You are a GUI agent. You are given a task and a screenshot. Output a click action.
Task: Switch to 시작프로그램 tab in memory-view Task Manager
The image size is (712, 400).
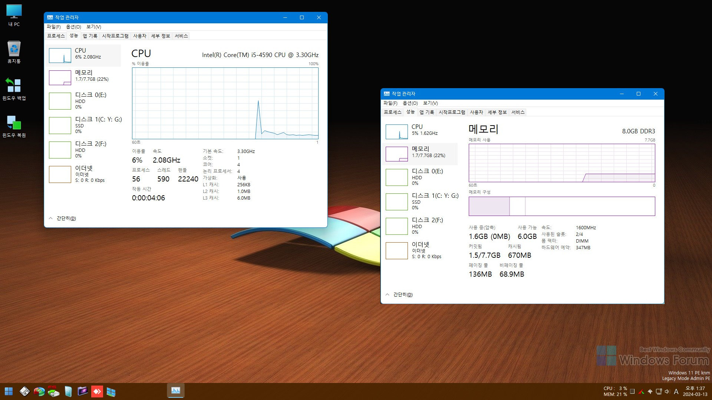[452, 112]
